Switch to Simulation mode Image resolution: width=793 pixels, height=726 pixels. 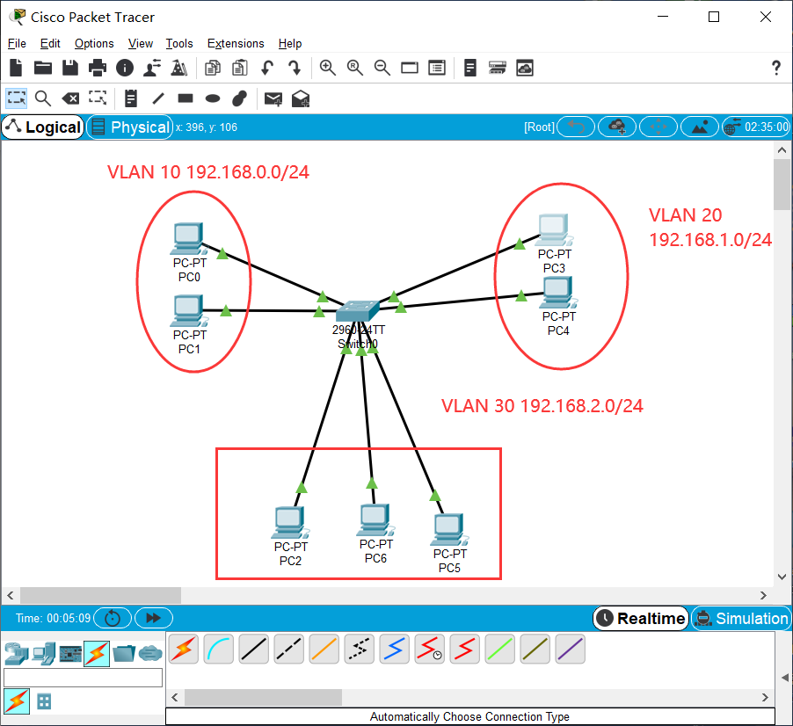click(x=741, y=618)
